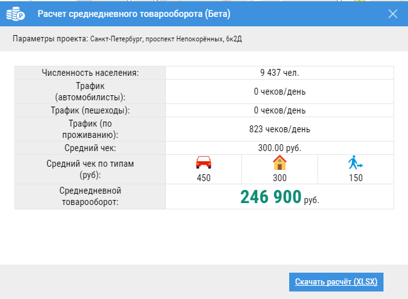Click the orange house icon
The height and width of the screenshot is (299, 408).
tap(279, 163)
